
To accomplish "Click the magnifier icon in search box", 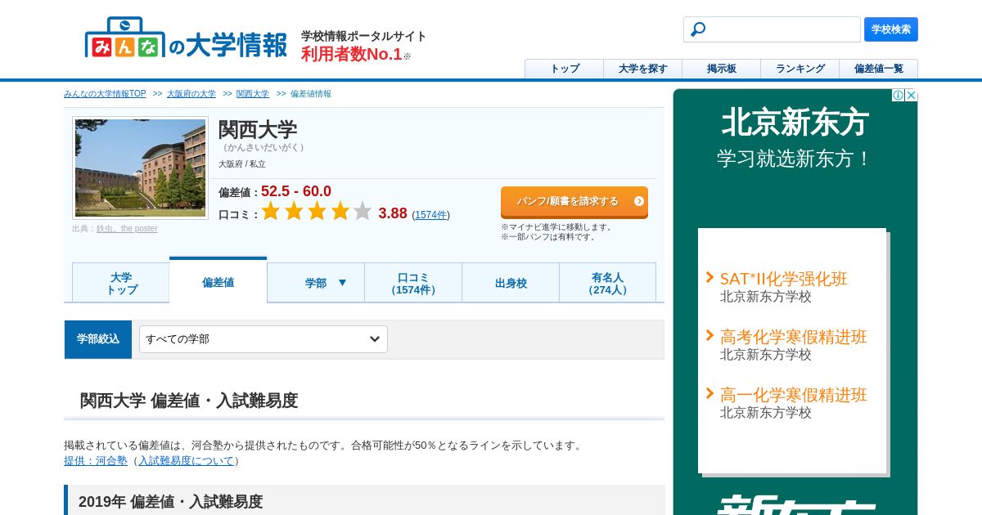I will (698, 29).
